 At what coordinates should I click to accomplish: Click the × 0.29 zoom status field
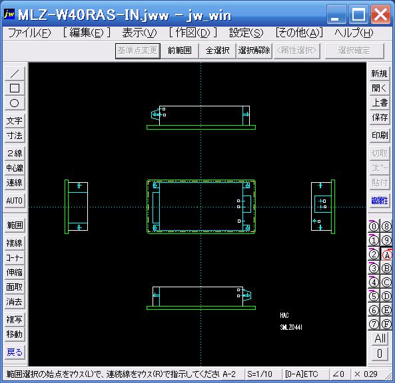click(368, 374)
